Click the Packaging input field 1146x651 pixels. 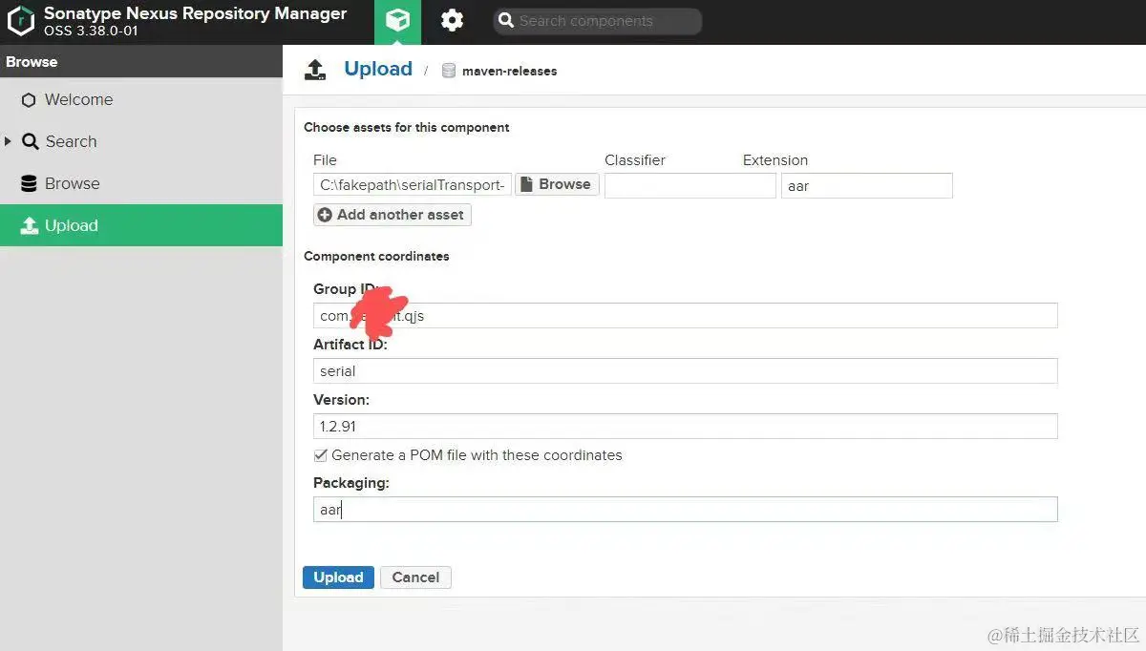685,509
